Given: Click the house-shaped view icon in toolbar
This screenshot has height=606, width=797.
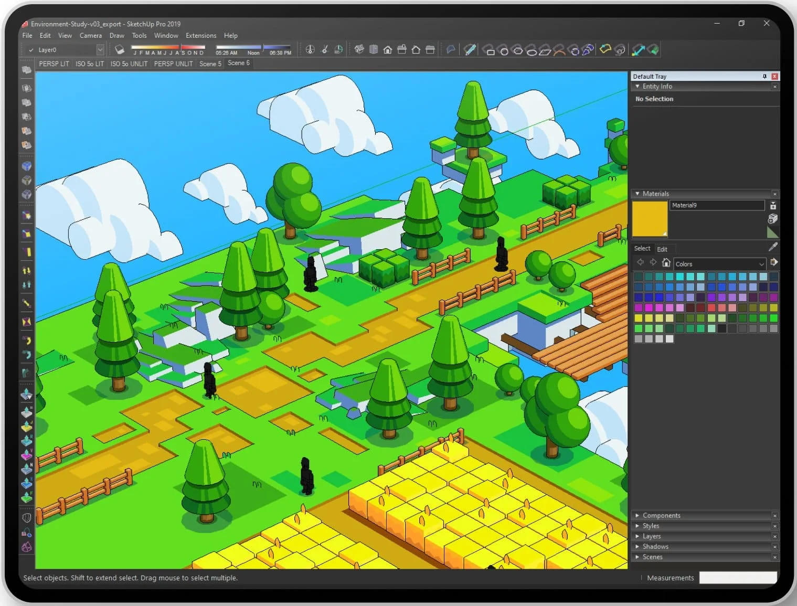Looking at the screenshot, I should click(388, 50).
